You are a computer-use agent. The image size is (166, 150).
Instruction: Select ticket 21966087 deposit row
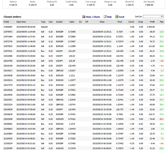pos(84,27)
